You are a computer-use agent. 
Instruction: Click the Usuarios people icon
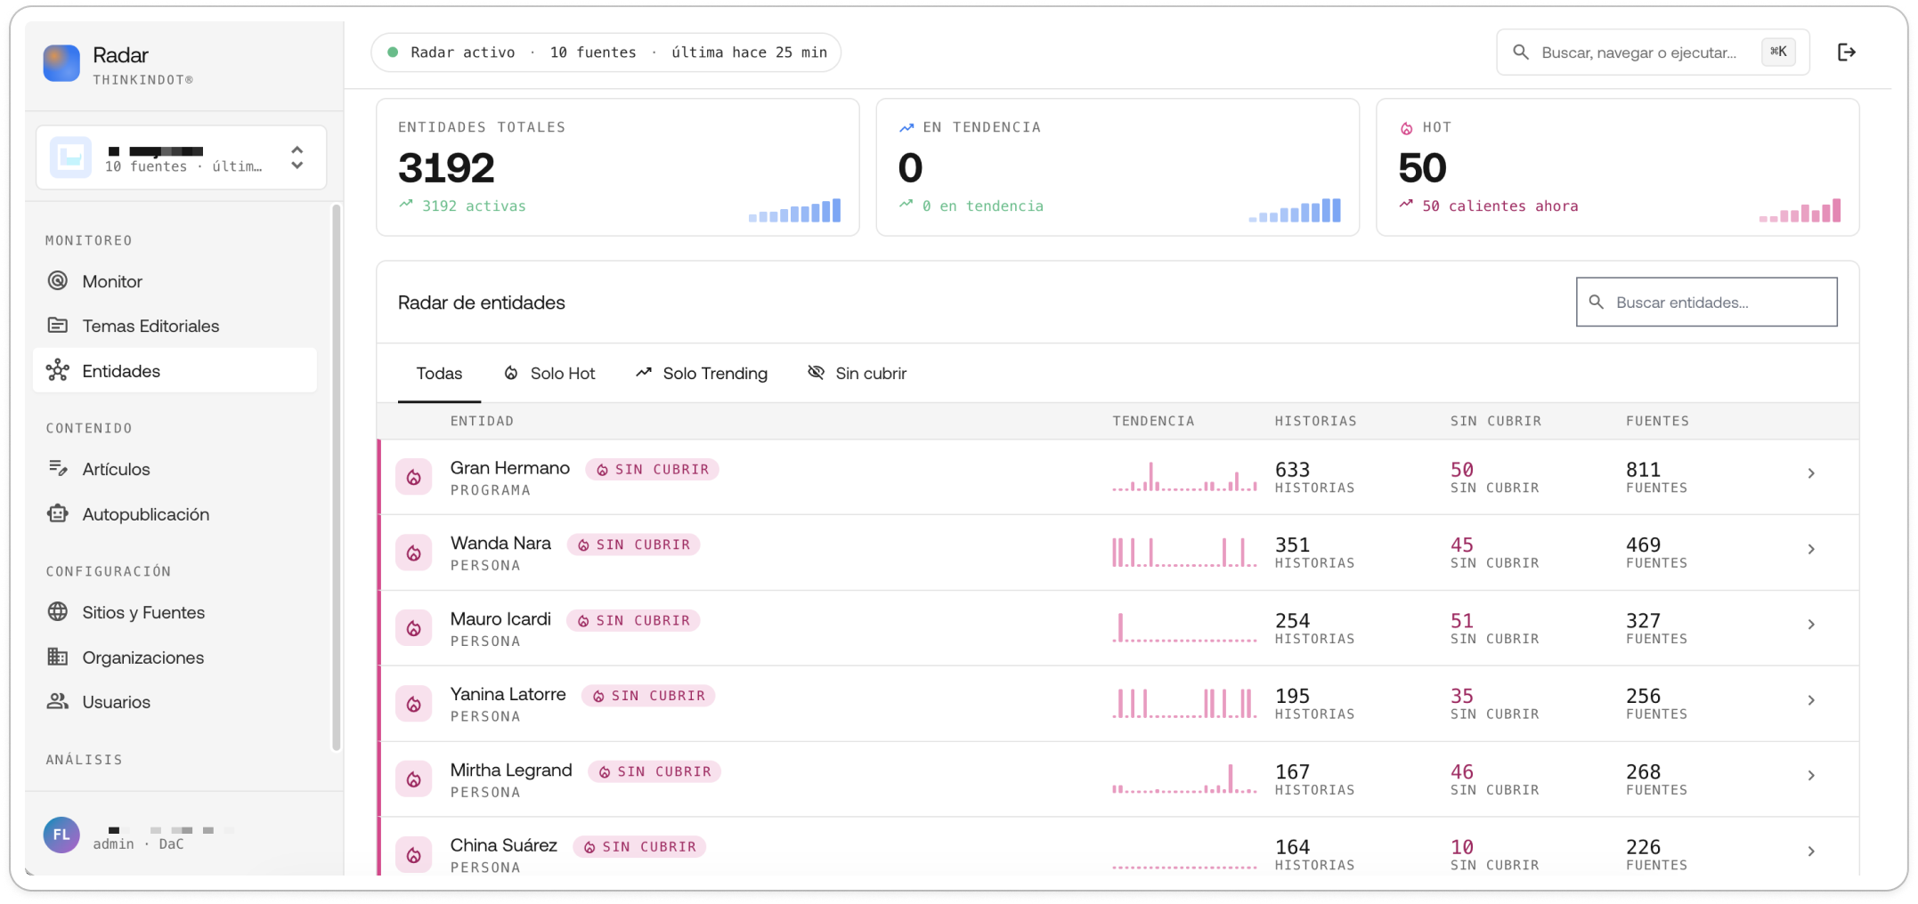pyautogui.click(x=58, y=702)
